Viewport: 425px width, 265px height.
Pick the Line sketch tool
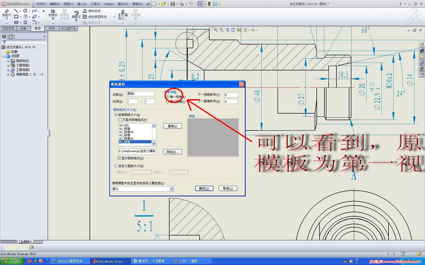click(x=16, y=11)
